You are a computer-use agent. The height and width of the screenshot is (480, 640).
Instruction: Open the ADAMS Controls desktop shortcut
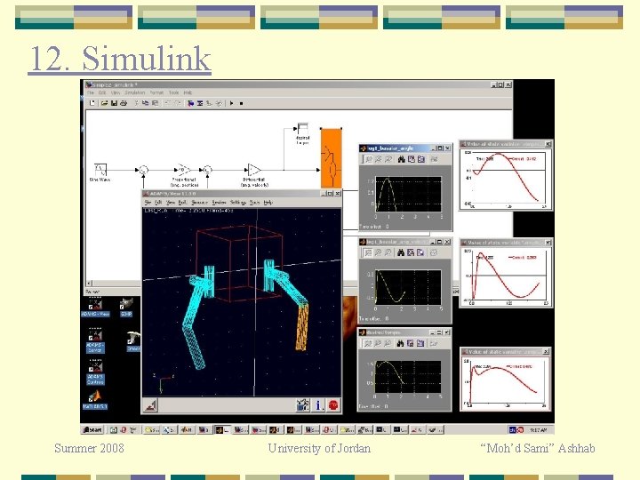(95, 372)
